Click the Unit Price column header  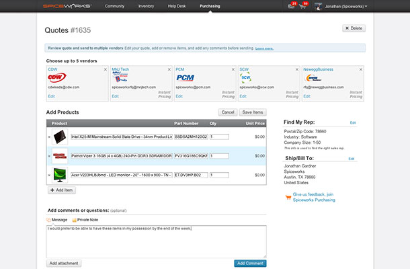click(255, 123)
